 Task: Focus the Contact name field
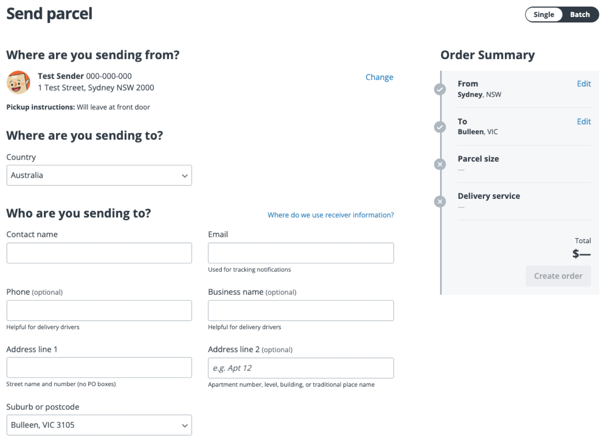coord(99,253)
